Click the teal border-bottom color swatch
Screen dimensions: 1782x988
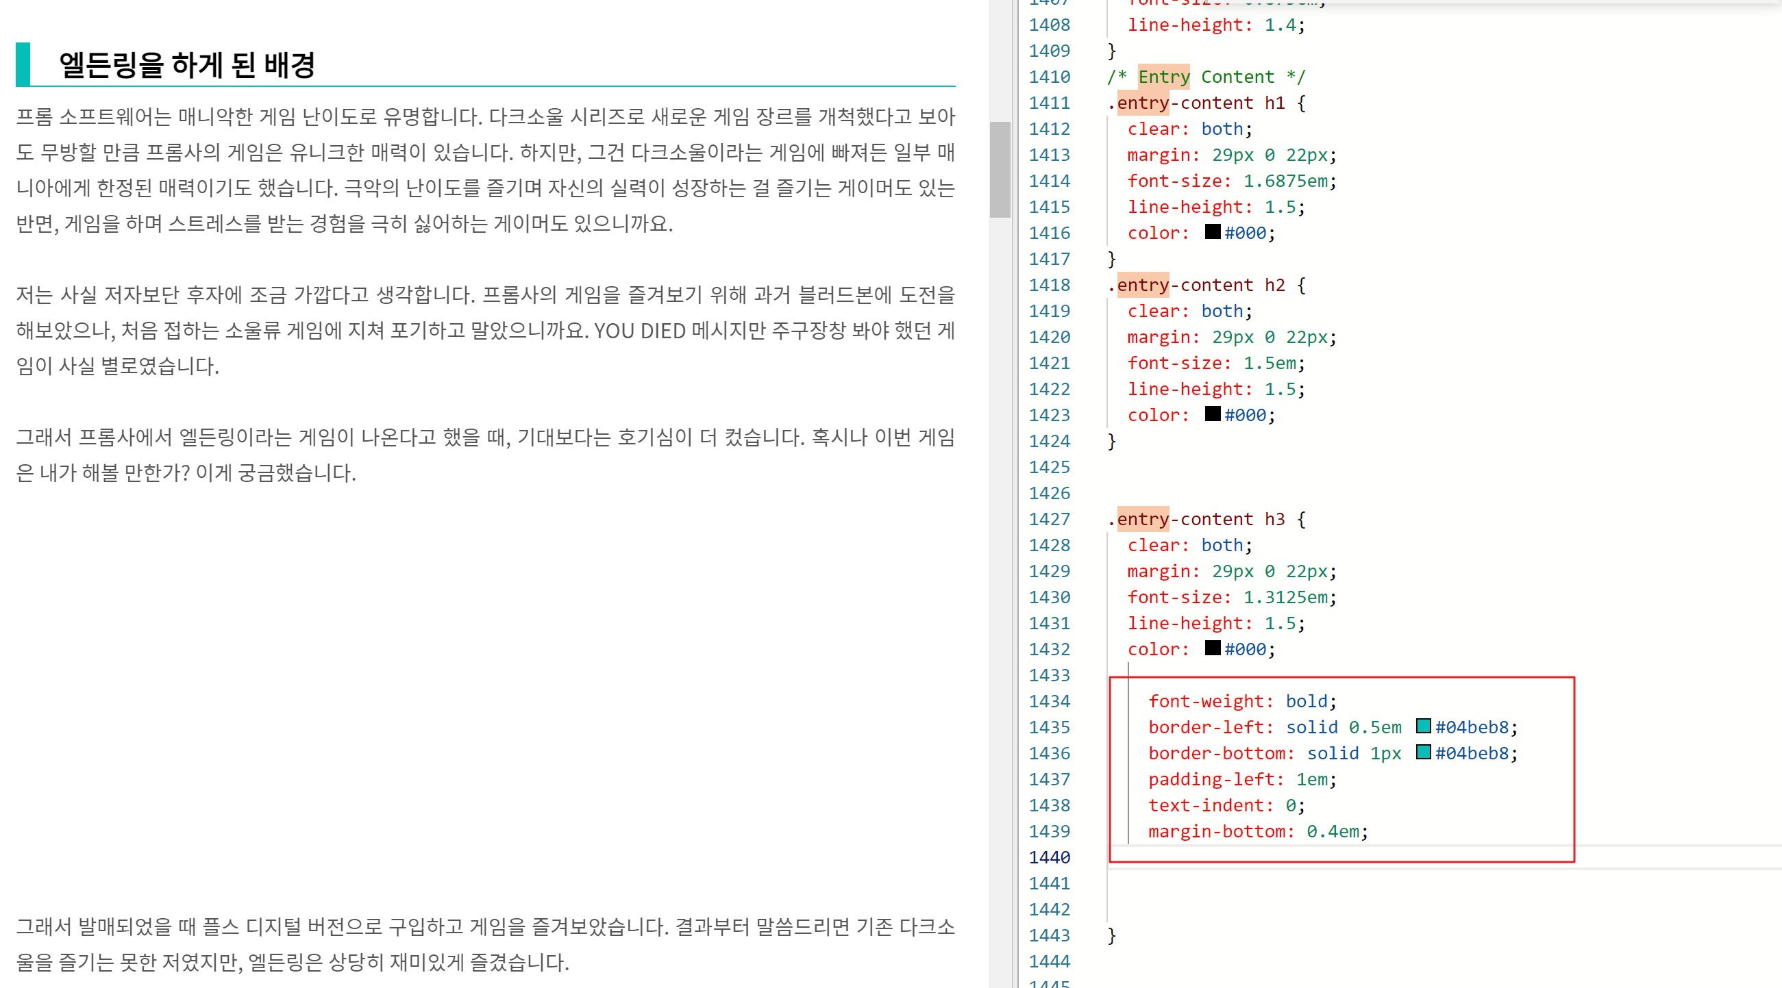coord(1423,752)
